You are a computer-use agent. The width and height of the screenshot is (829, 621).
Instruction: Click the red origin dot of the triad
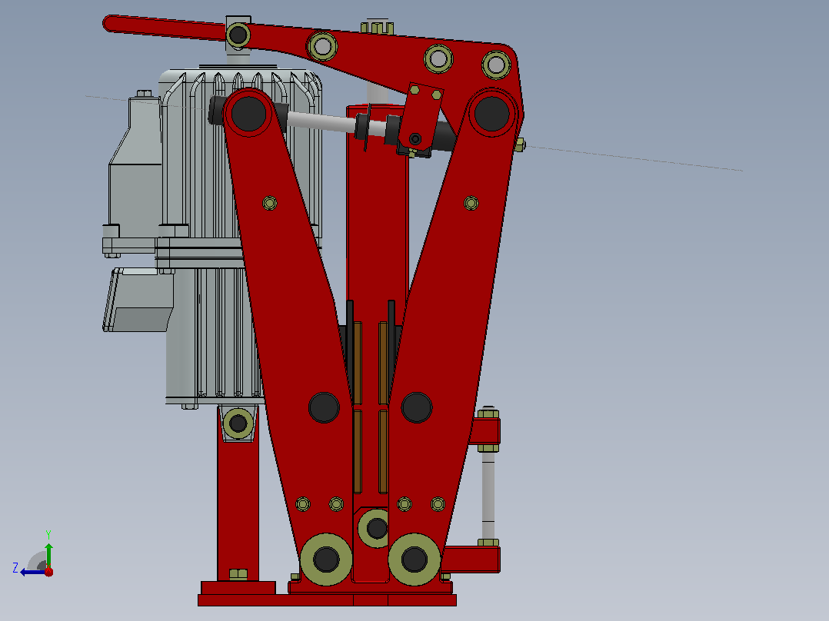point(48,572)
